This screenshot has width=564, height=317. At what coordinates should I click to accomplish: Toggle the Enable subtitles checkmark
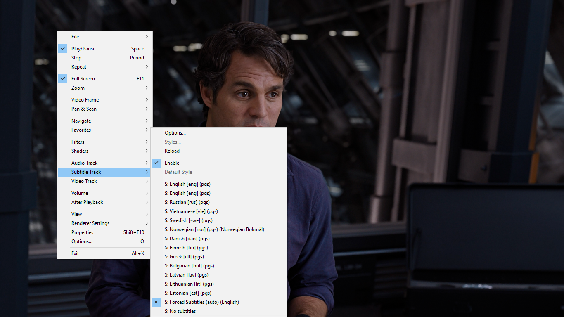point(218,163)
